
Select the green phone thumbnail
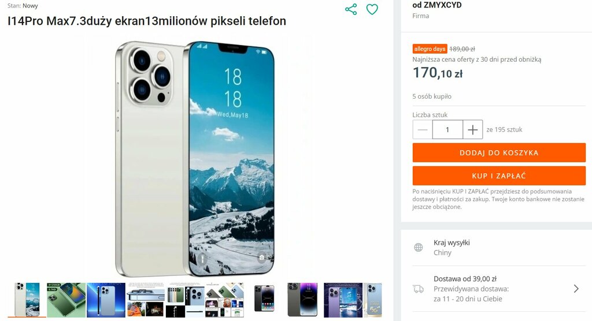tap(66, 300)
